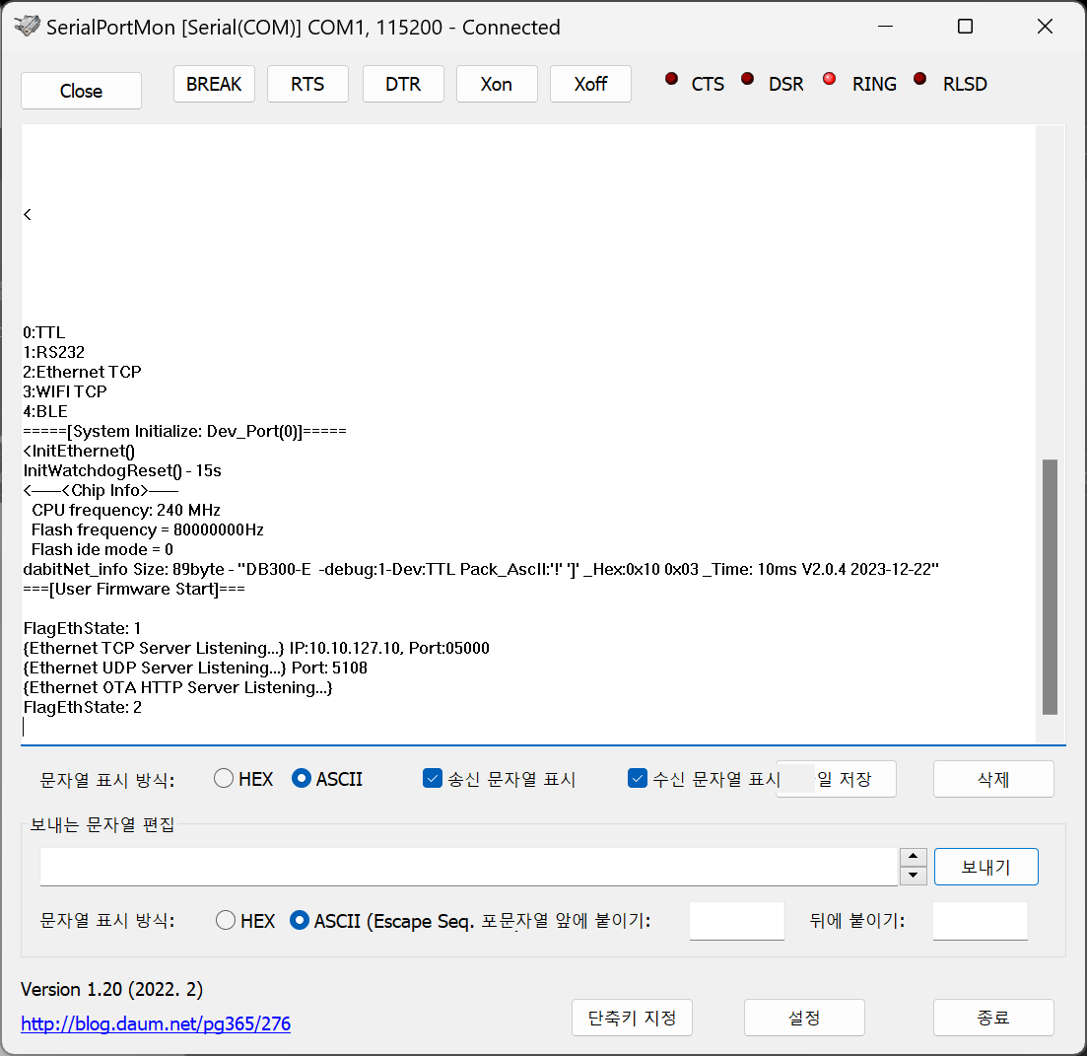Uncheck the 수신 문자열 표시 checkbox

click(637, 779)
